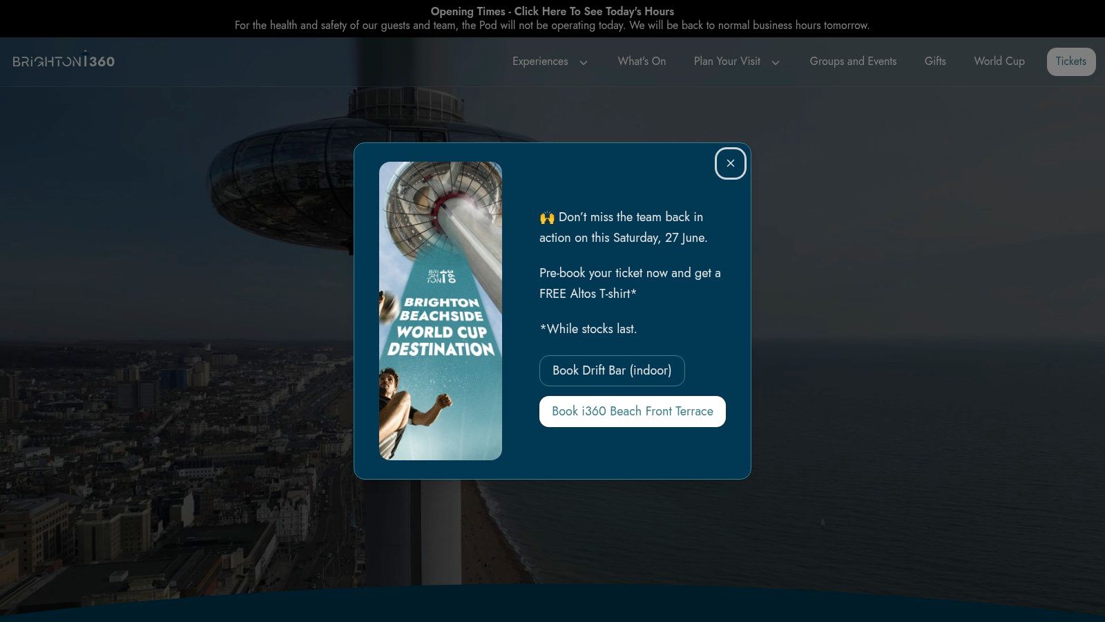
Task: Go to What's On page
Action: tap(642, 62)
